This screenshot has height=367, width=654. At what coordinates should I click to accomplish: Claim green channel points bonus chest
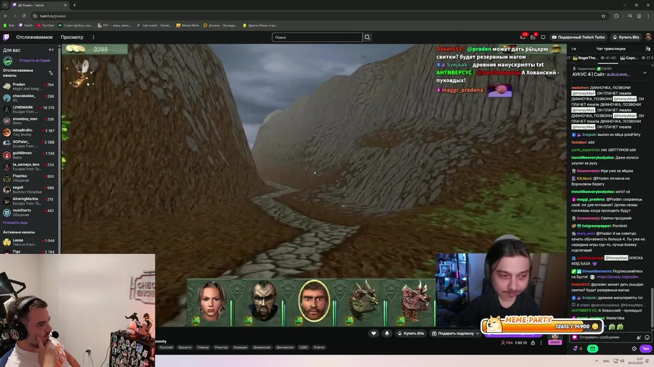click(x=593, y=349)
